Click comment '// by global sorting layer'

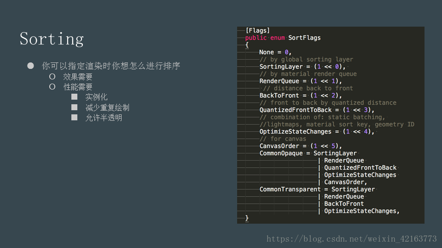pyautogui.click(x=306, y=59)
